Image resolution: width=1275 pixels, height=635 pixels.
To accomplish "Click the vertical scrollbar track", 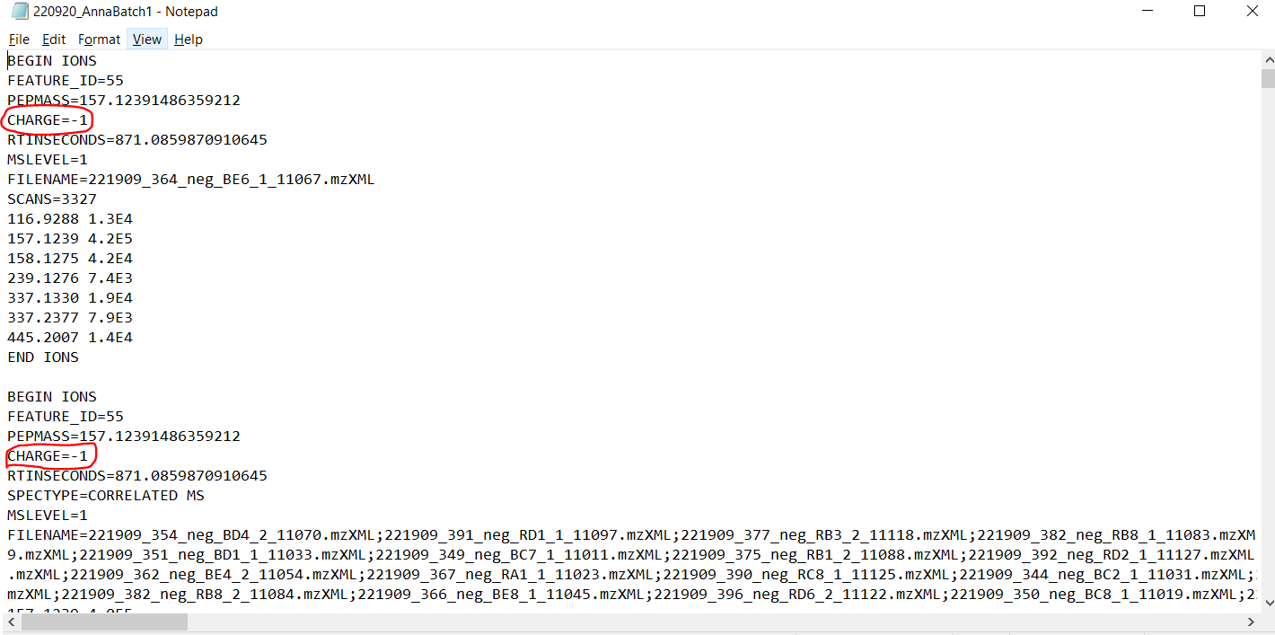I will [1267, 359].
